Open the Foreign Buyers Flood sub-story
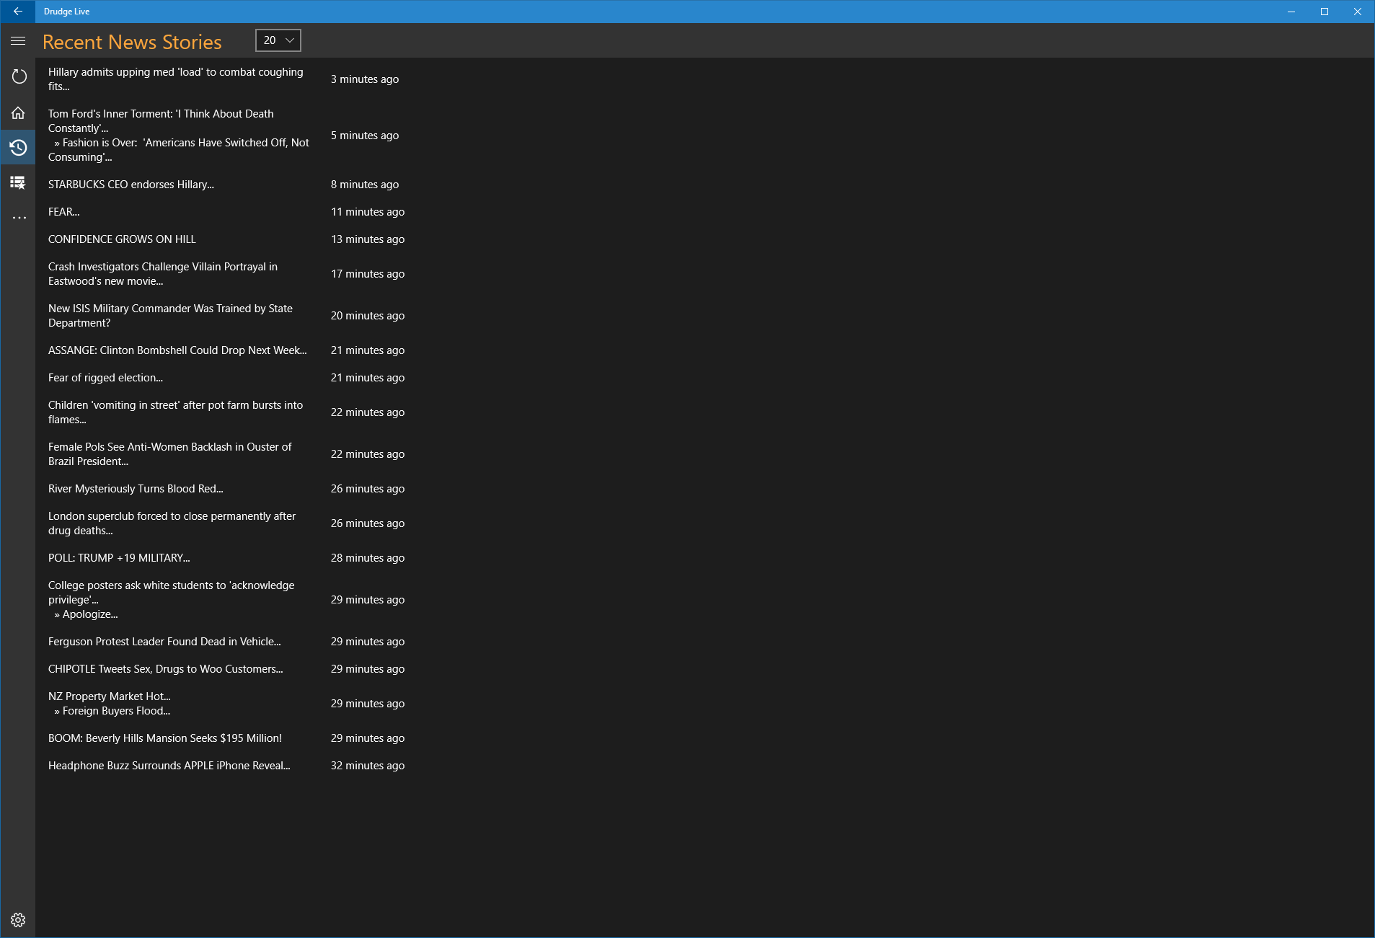Viewport: 1375px width, 938px height. (x=112, y=710)
